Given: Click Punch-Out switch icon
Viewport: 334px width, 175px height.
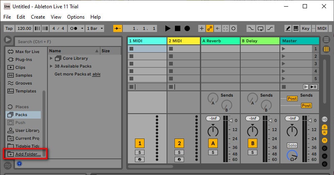Looking at the screenshot, I should (270, 29).
